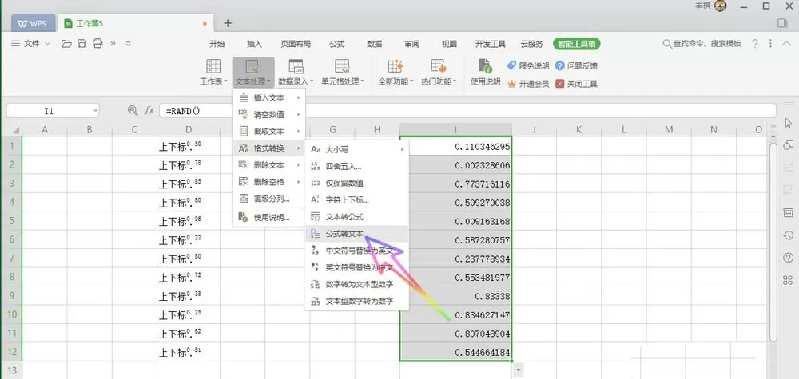Choose 文本型数字转为数字 item
This screenshot has height=379, width=799.
(x=357, y=301)
